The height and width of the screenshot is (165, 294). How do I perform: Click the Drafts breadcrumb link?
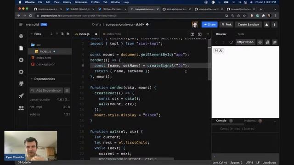pyautogui.click(x=96, y=24)
